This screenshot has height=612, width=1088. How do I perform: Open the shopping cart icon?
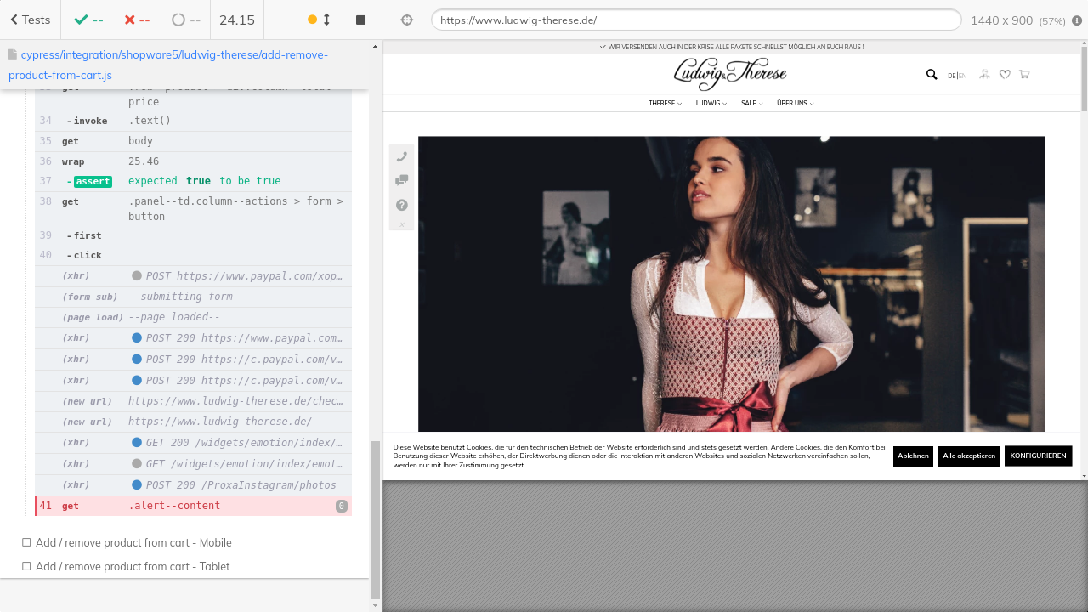pyautogui.click(x=1024, y=75)
